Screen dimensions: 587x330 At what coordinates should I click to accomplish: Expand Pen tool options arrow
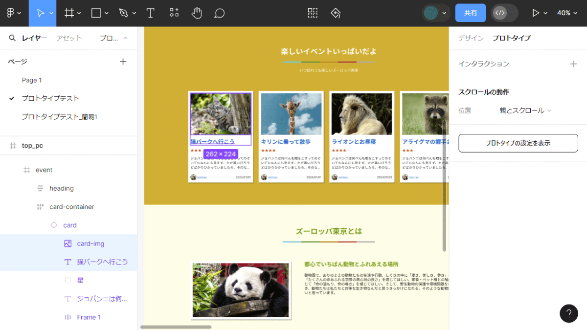click(x=134, y=14)
